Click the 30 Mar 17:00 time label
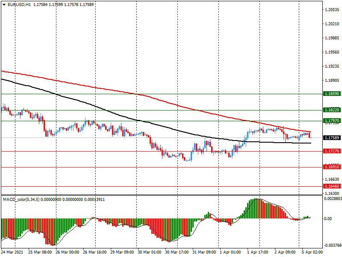Screen dimensions: 342x257 pos(176,252)
